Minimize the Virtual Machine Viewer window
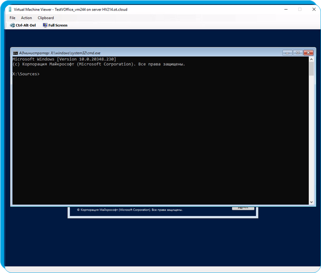 click(286, 9)
